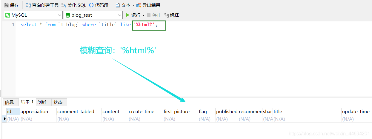Click line number 1 in the gutter

click(13, 25)
